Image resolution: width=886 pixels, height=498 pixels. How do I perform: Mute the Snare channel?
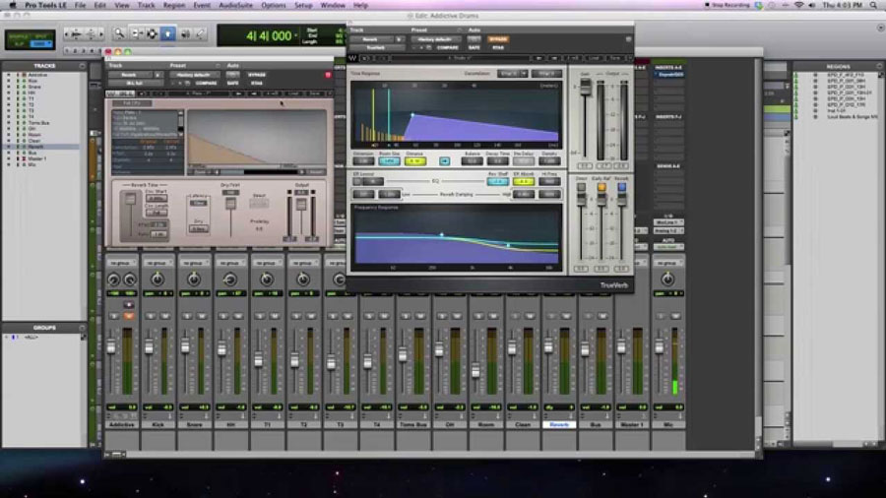202,316
